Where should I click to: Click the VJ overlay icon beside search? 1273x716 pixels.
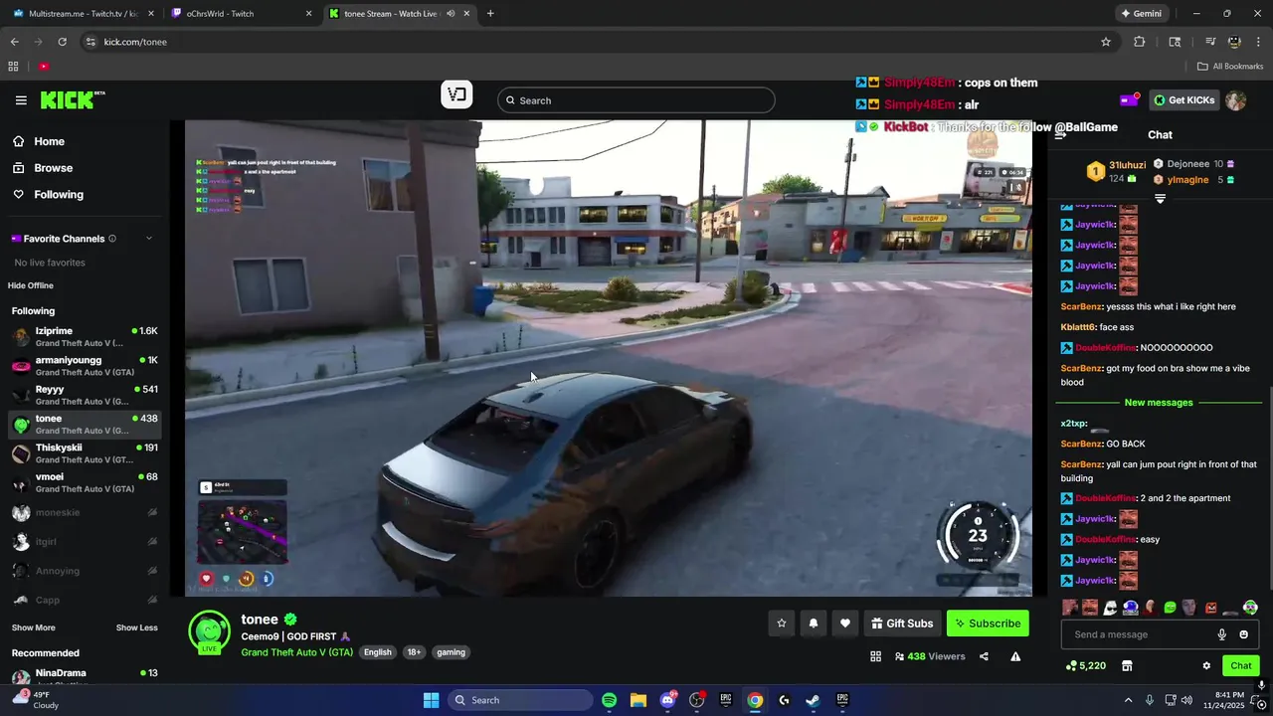point(456,95)
